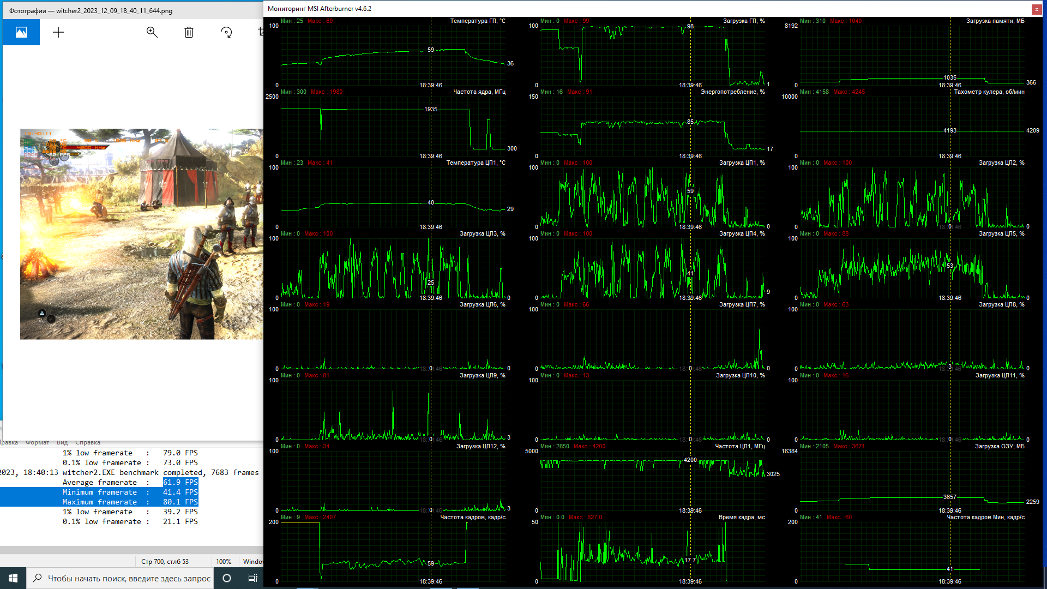Click the 'Частота кадров' framerate graph

[x=393, y=551]
